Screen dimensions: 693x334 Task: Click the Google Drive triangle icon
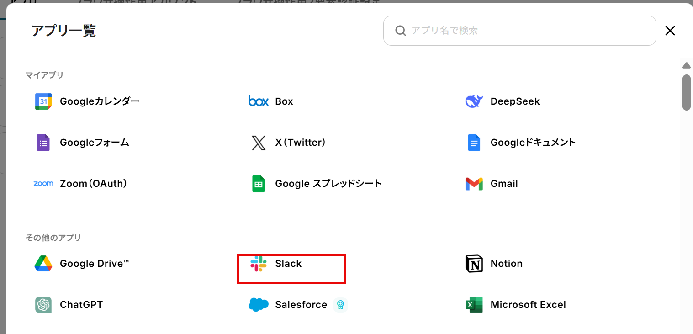(x=43, y=264)
